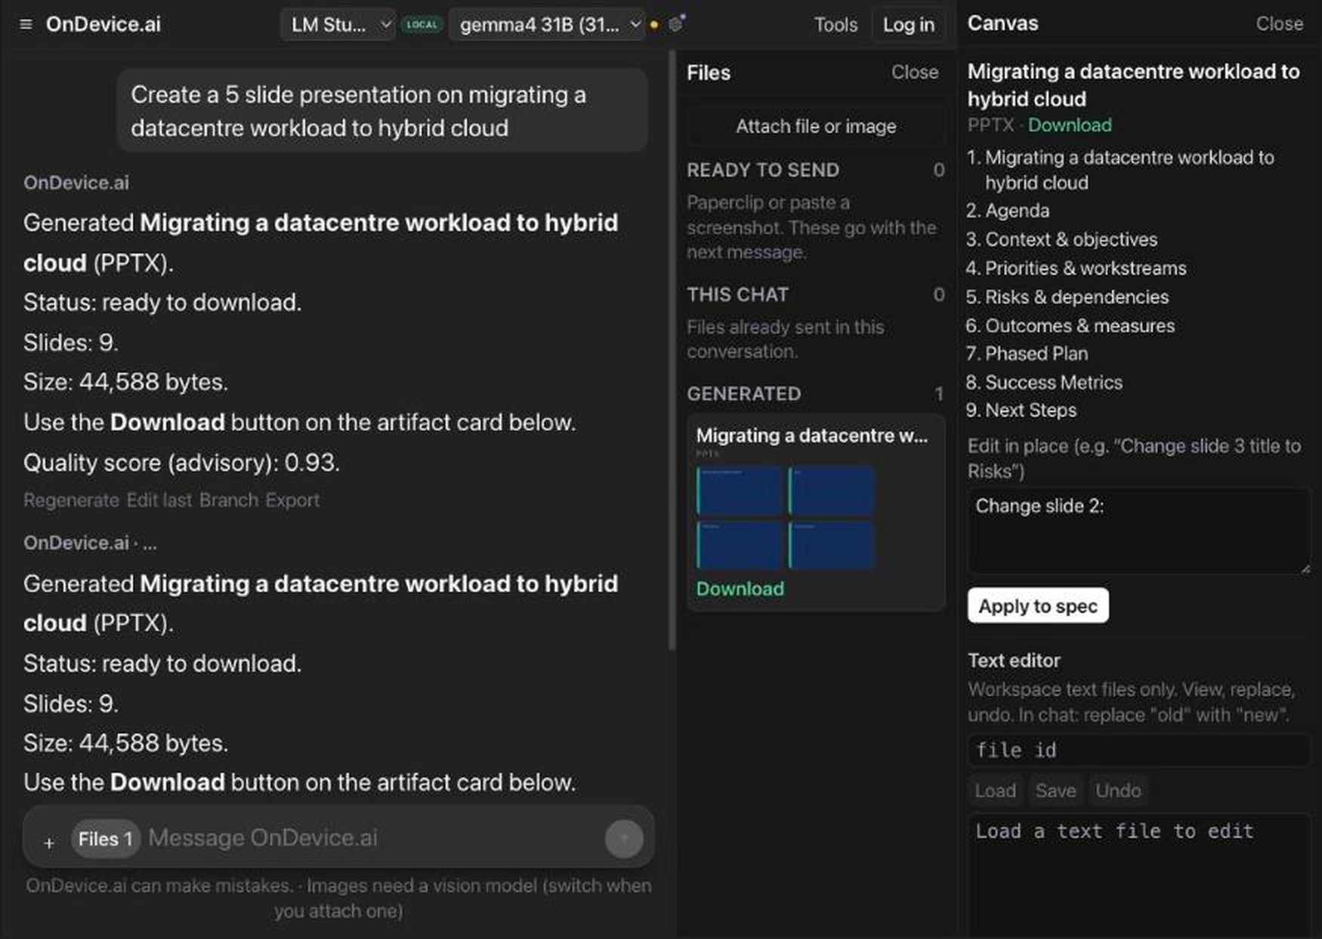Click the Load a text file to edit area

pyautogui.click(x=1138, y=876)
